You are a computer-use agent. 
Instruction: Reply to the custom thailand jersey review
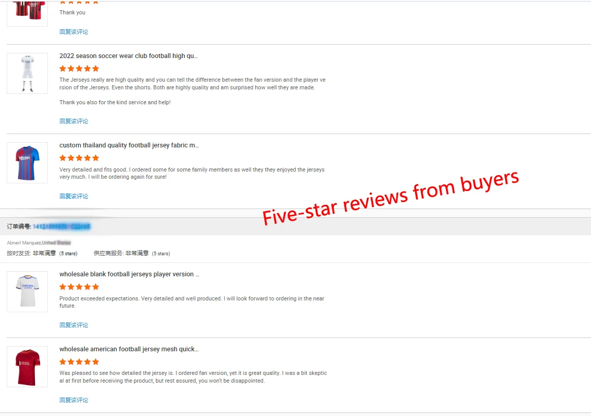74,196
